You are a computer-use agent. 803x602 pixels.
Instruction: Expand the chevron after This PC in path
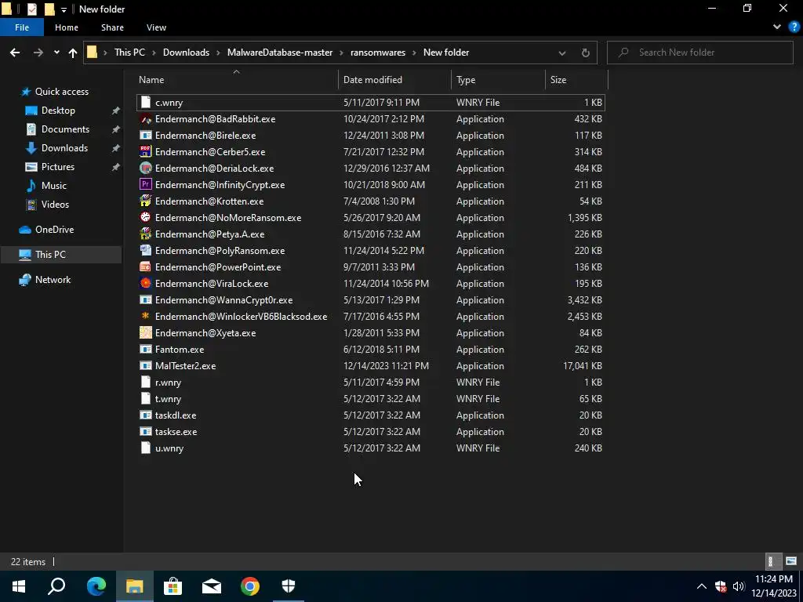(154, 53)
